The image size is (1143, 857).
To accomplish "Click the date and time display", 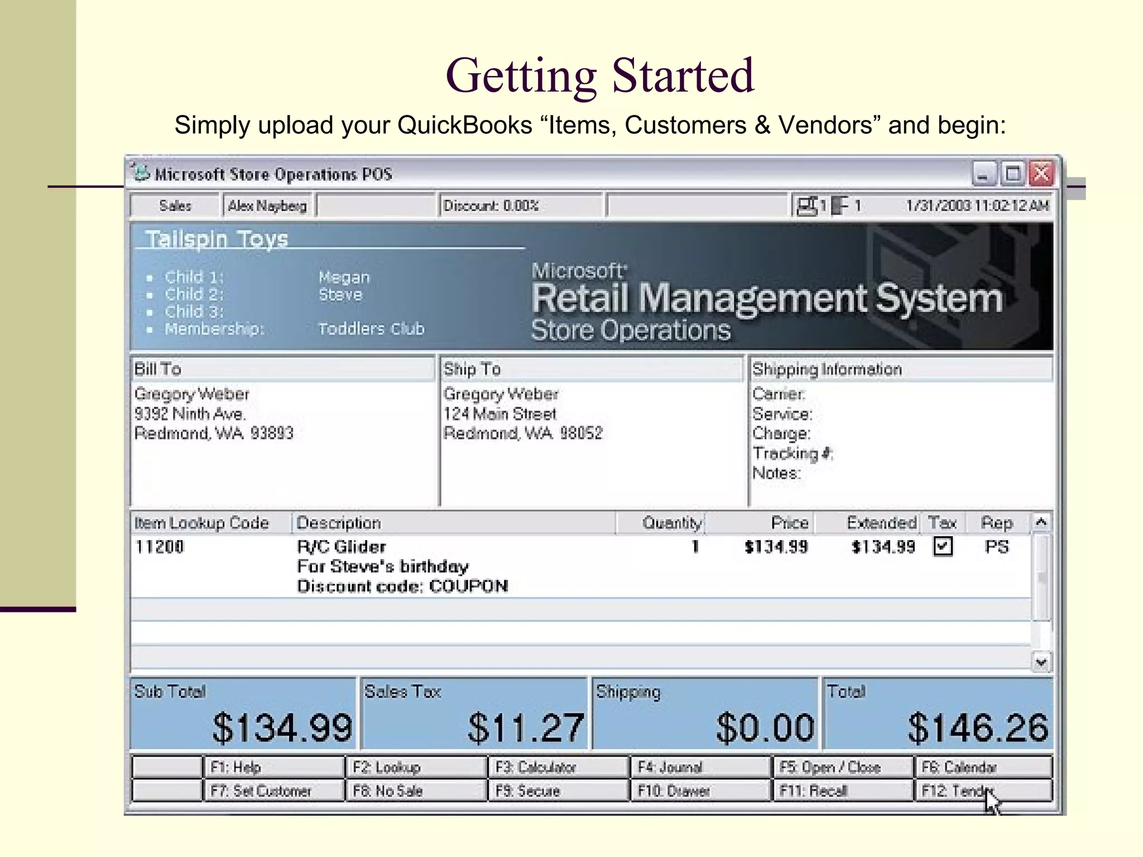I will [x=977, y=205].
